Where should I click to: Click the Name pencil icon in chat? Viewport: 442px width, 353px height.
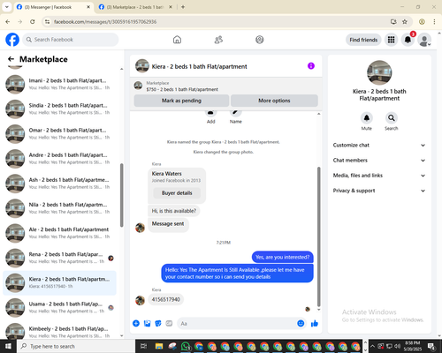coord(235,113)
